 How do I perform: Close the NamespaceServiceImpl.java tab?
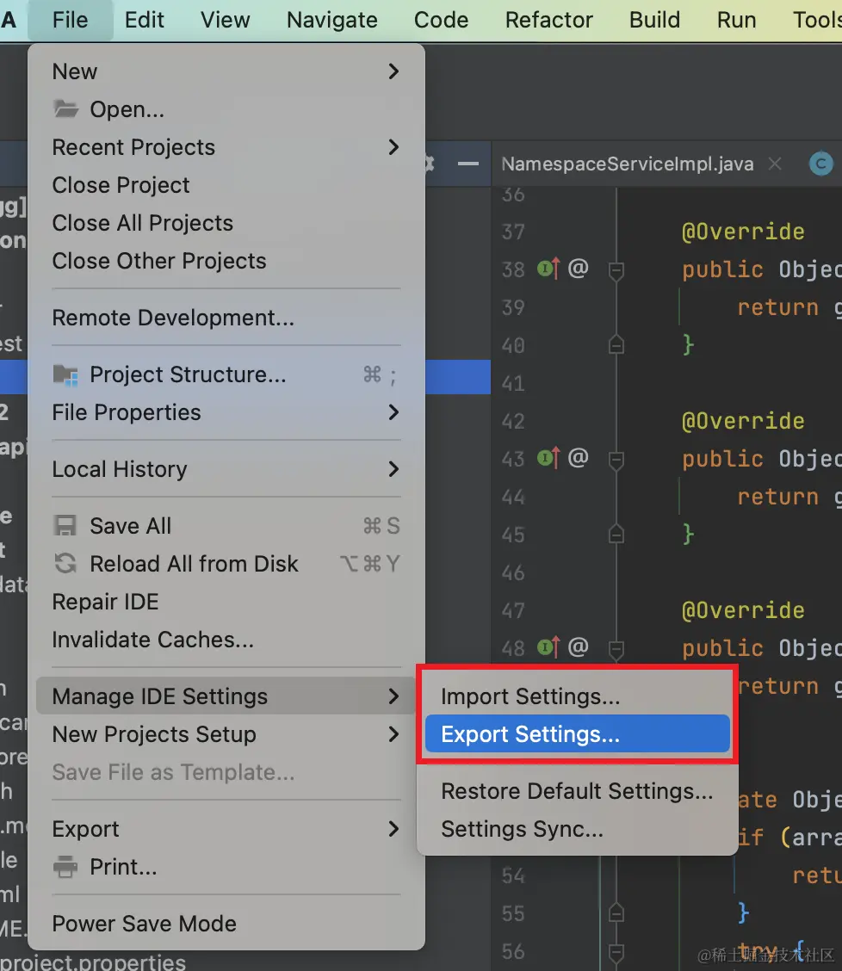775,164
